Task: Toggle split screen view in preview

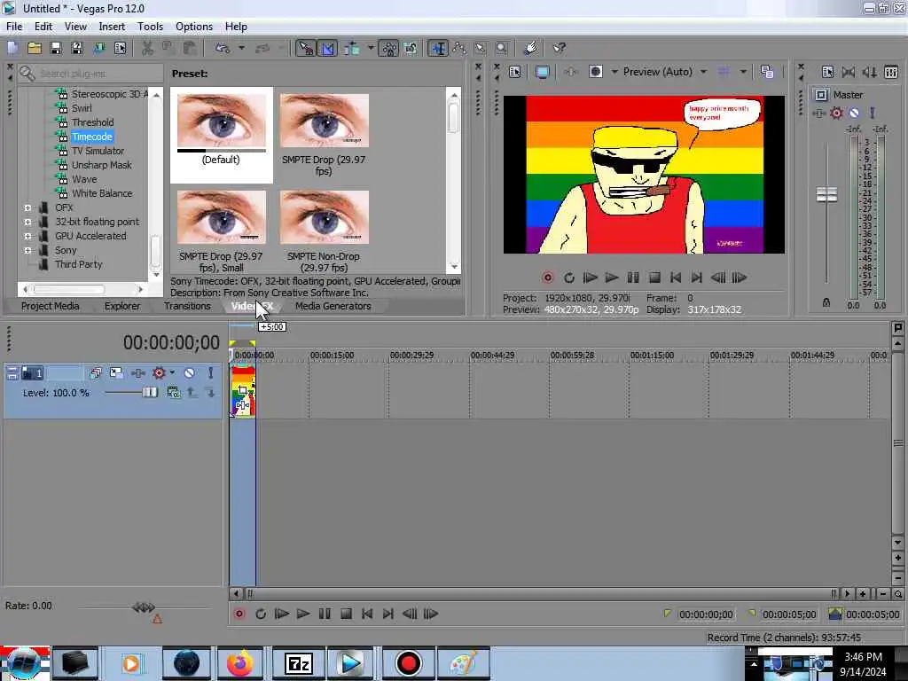Action: (x=596, y=72)
